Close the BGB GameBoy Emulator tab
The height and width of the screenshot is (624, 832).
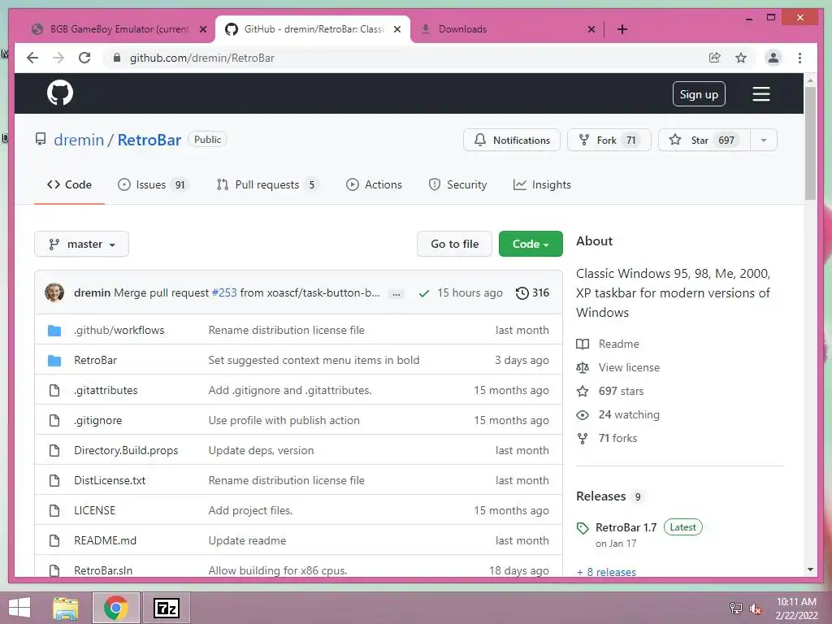202,29
